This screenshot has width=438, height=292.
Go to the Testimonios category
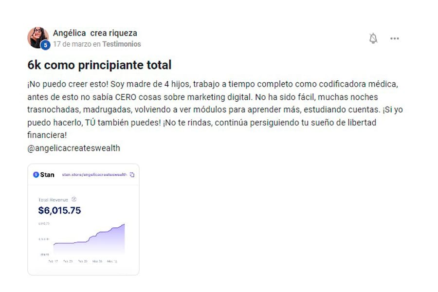[122, 44]
